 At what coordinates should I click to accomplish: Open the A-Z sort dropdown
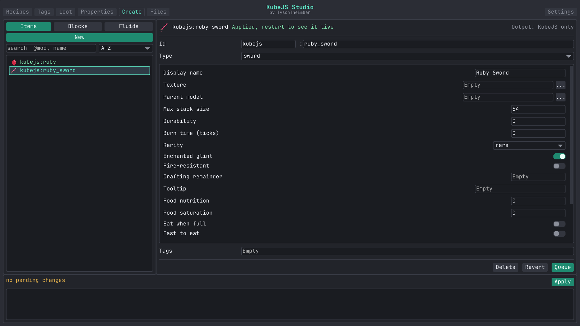pos(126,48)
